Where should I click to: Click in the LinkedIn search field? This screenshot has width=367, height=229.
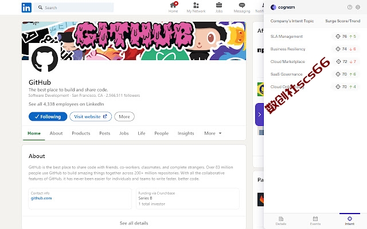point(74,7)
